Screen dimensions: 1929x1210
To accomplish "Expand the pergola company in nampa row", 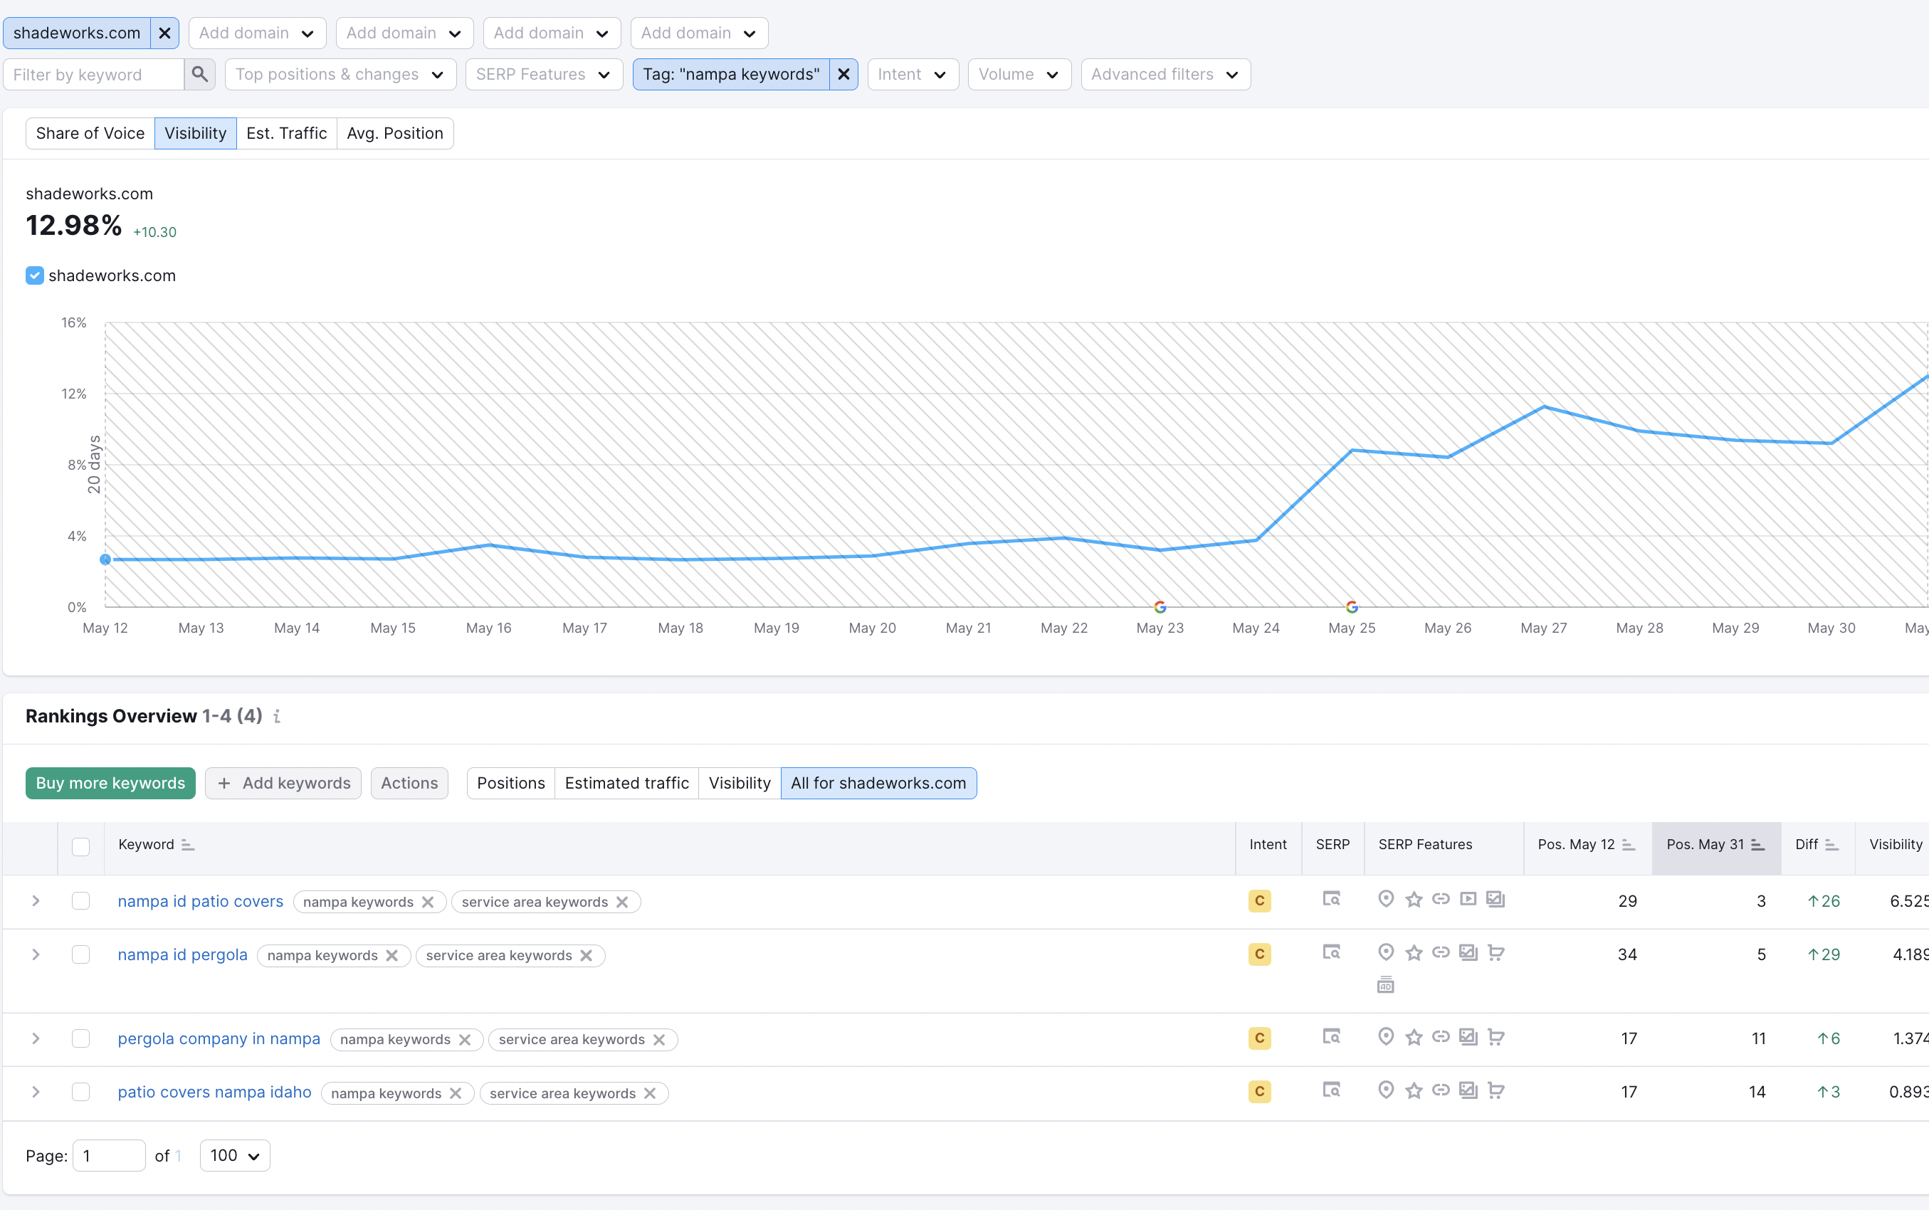I will (36, 1038).
